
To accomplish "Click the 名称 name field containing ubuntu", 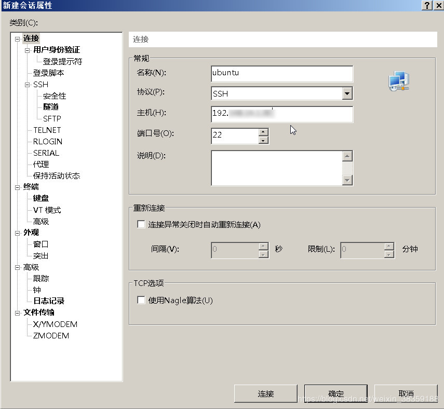I will [x=282, y=74].
